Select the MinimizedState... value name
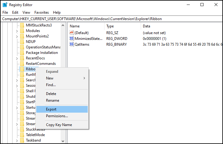This screenshot has width=223, height=144. tap(88, 39)
